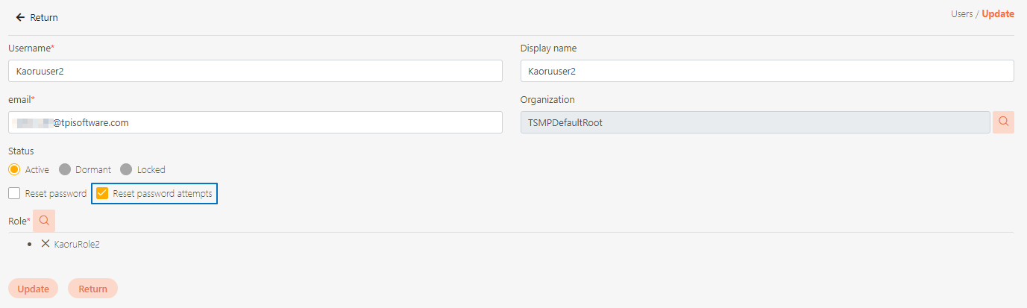This screenshot has height=308, width=1027.
Task: Select the KaoruRole2 role entry
Action: point(77,244)
